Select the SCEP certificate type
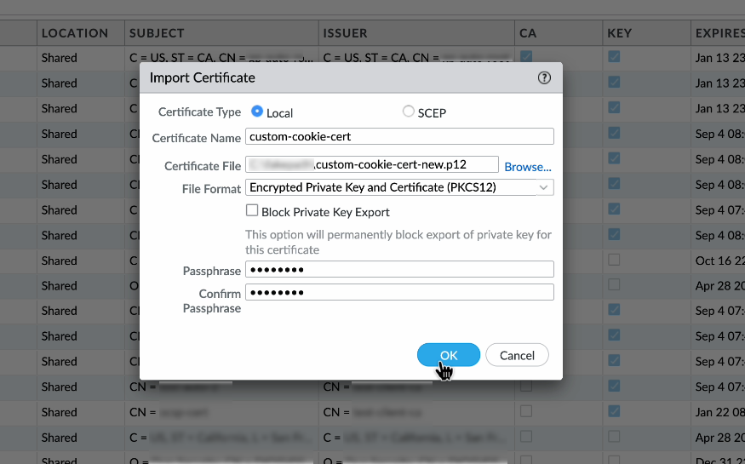Viewport: 745px width, 464px height. (x=409, y=112)
